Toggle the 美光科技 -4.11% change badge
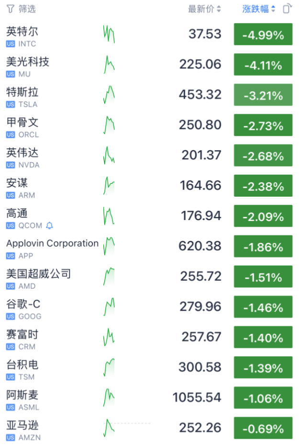Screen dimensions: 300x445 click(263, 65)
